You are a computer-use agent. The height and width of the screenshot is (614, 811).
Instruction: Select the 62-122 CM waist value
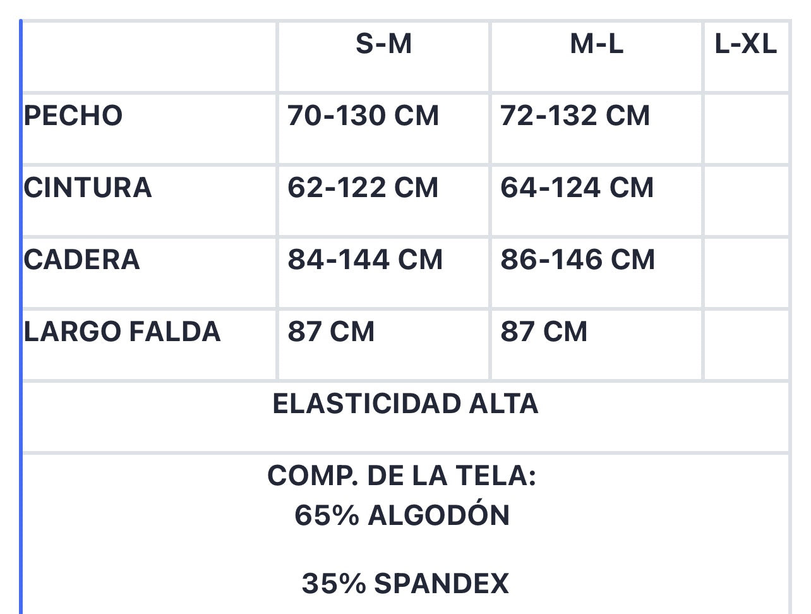363,188
